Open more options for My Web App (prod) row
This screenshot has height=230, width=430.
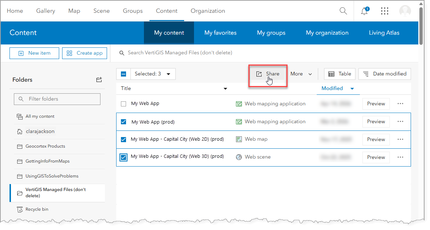click(x=400, y=121)
